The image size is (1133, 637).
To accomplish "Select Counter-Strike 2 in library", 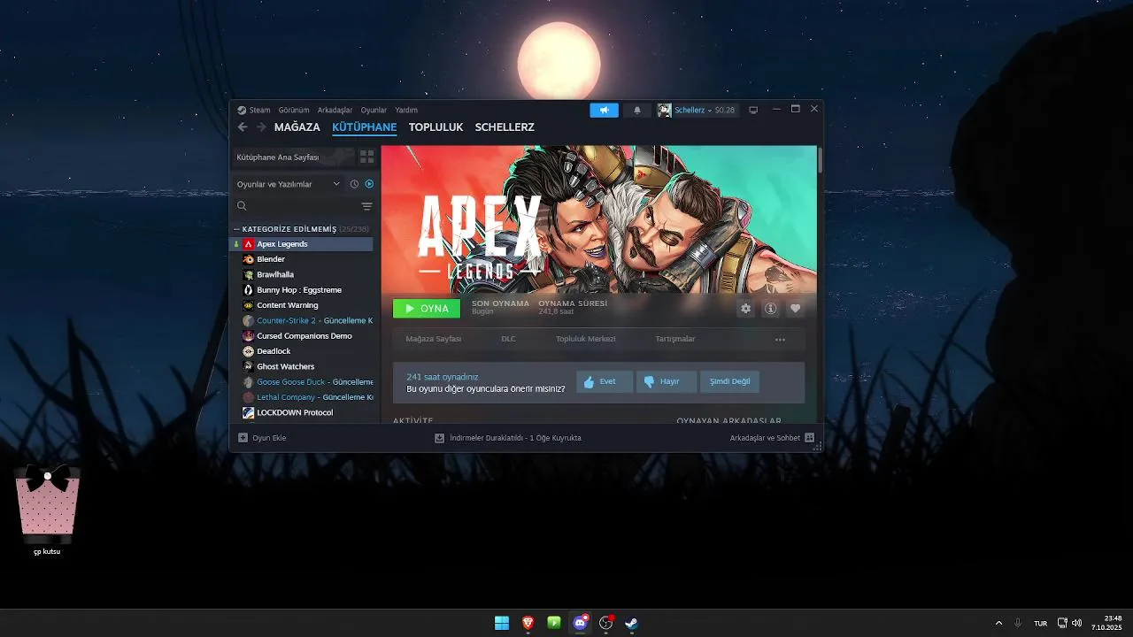I will point(301,320).
